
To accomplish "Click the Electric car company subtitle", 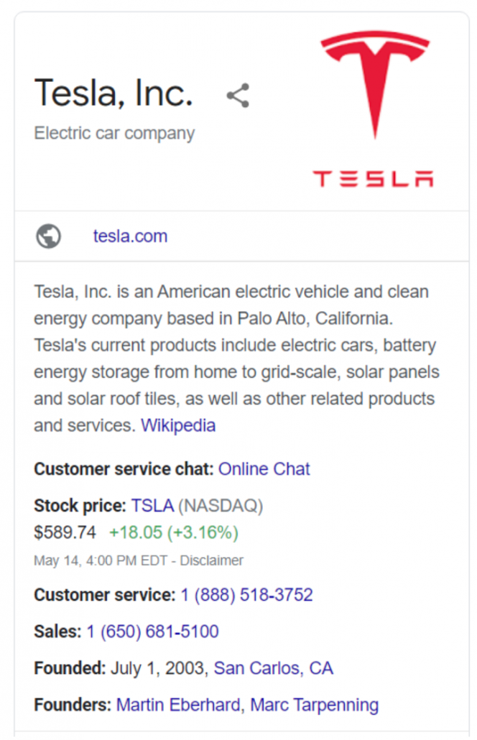I will (x=114, y=134).
